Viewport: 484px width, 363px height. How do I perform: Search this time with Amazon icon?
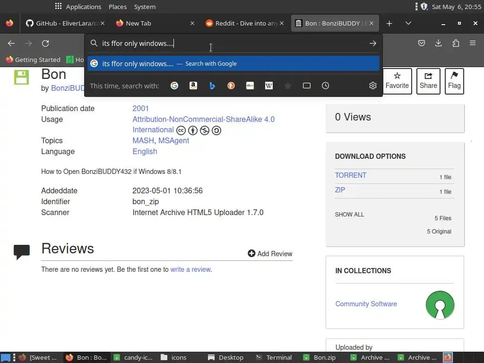click(193, 86)
